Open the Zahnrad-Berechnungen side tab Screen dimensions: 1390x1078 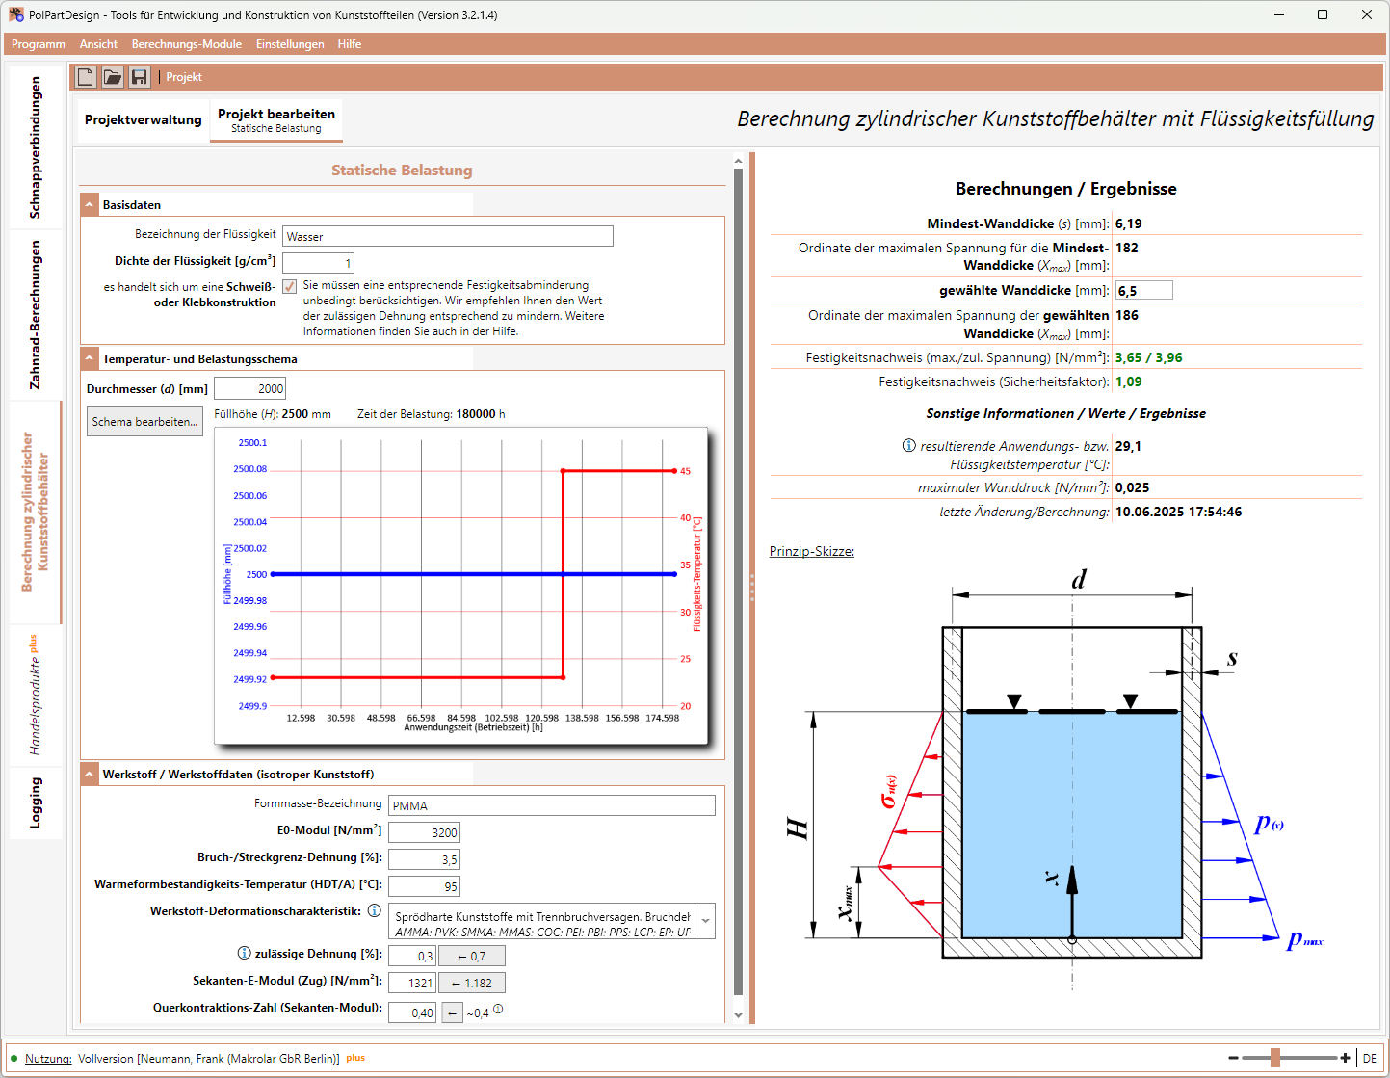tap(36, 315)
